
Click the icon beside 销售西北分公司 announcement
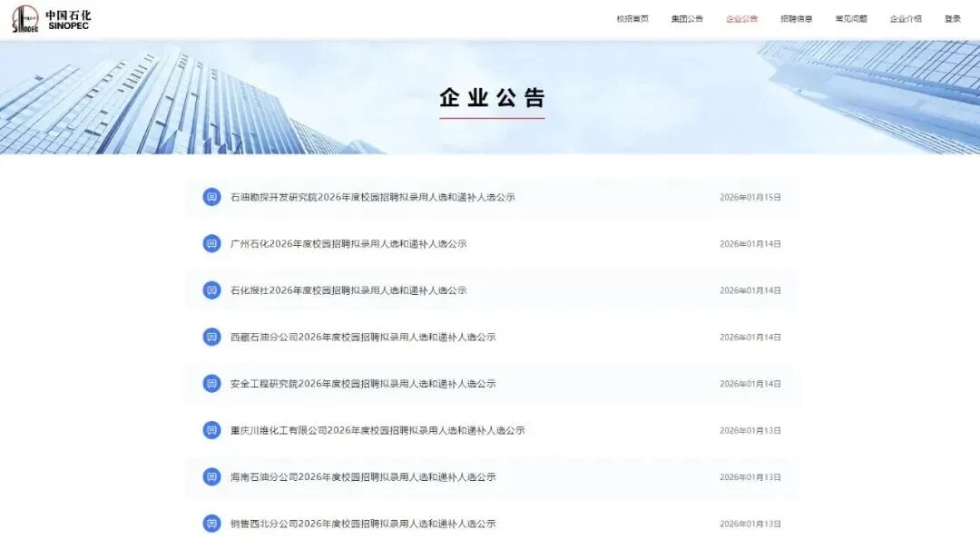[x=211, y=524]
